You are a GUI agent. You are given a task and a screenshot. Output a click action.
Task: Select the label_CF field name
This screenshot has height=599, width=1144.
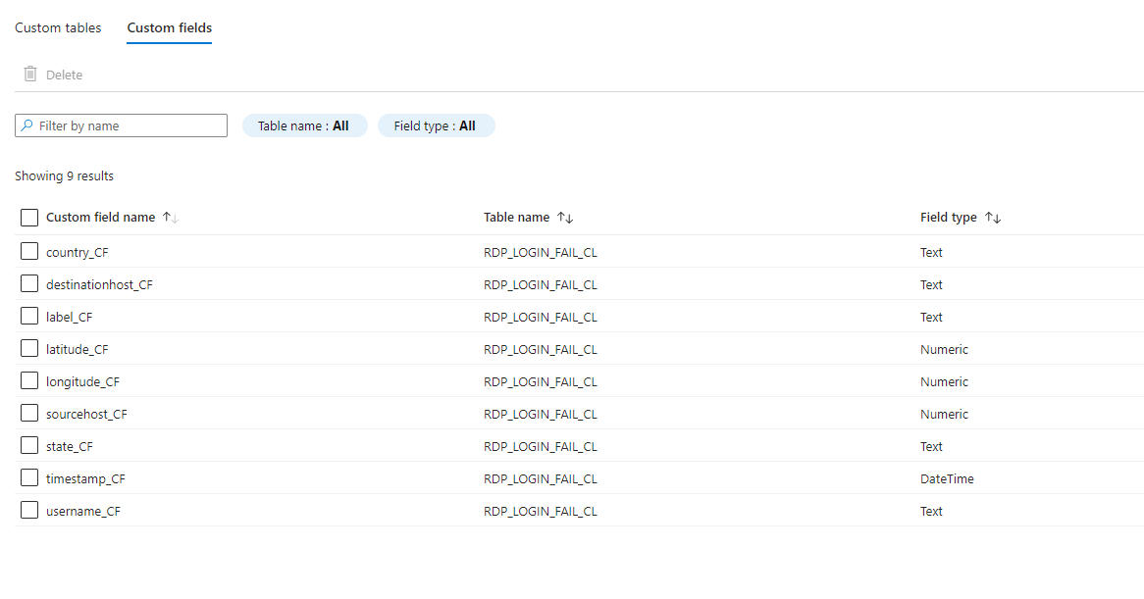click(x=70, y=317)
